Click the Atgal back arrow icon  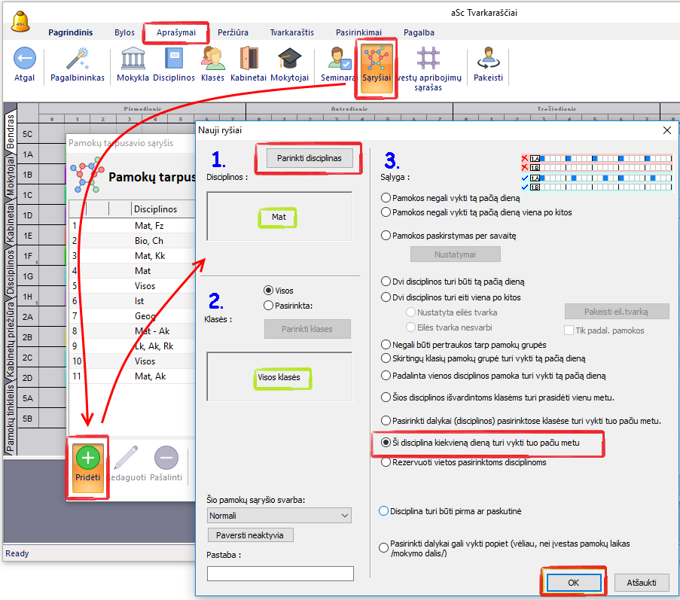click(24, 59)
